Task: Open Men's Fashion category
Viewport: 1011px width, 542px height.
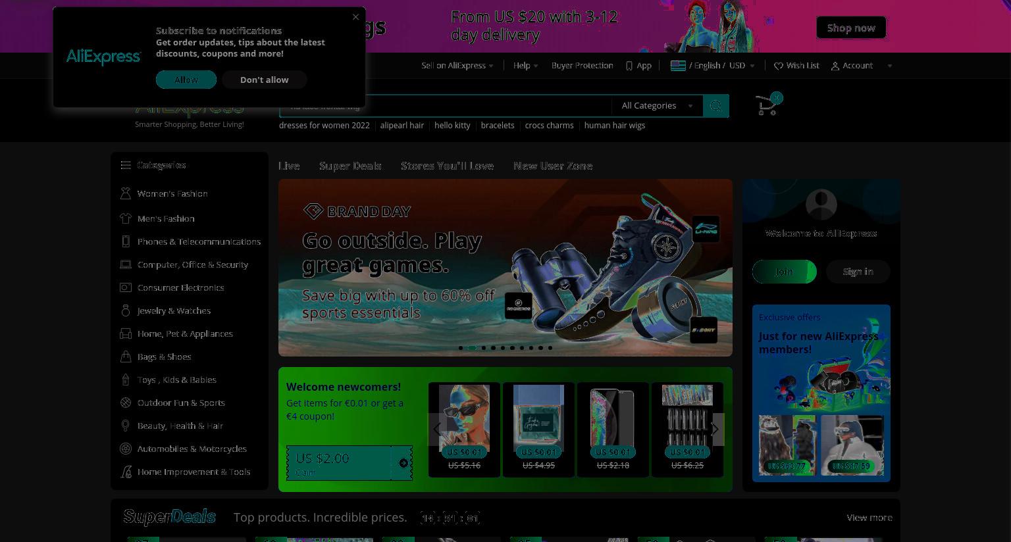Action: [166, 218]
